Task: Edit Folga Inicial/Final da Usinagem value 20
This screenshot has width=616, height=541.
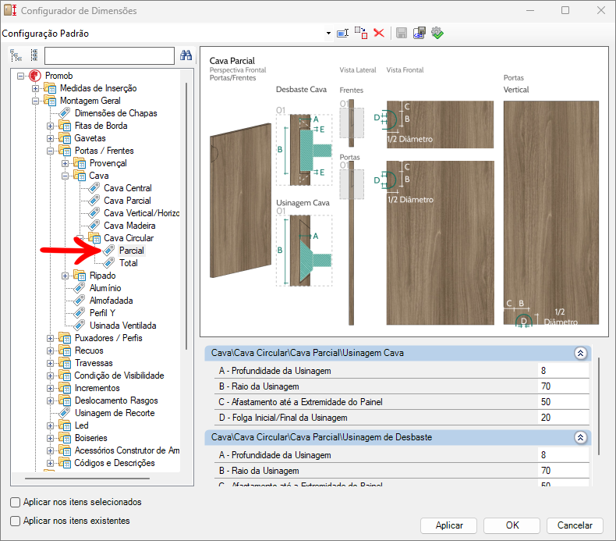Action: [563, 418]
